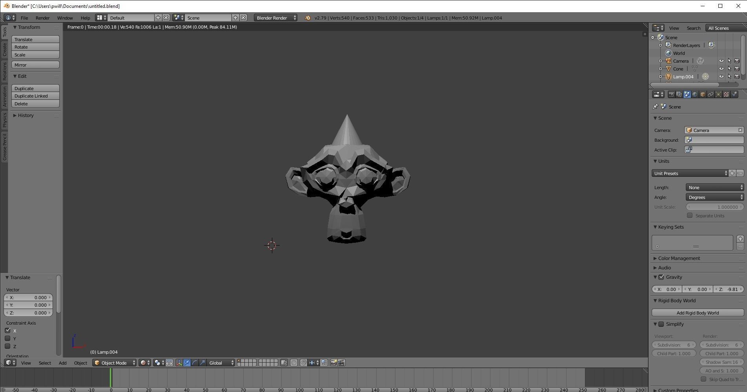Click the Mirror button
747x392 pixels.
coord(35,65)
